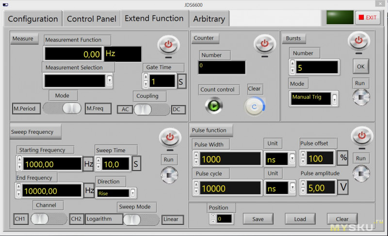Select CH2 channel label
The width and height of the screenshot is (388, 236).
click(x=77, y=219)
